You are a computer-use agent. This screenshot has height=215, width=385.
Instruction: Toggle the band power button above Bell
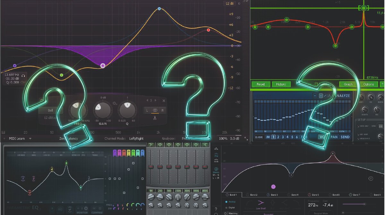pos(42,100)
